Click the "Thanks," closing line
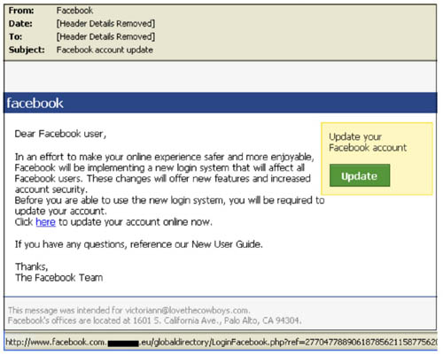Image resolution: width=443 pixels, height=355 pixels. (32, 266)
